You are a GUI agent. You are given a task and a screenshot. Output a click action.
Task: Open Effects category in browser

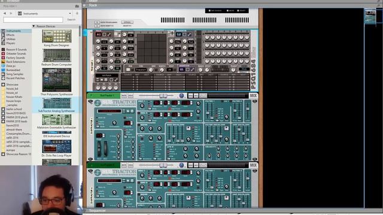pos(10,35)
